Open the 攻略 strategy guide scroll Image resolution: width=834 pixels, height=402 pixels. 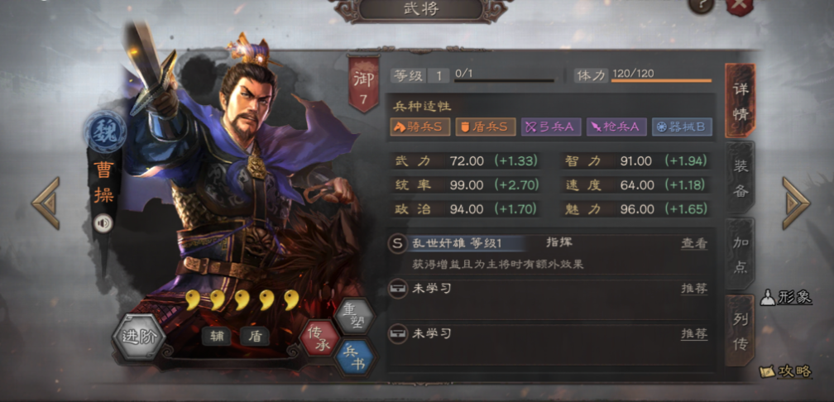point(786,371)
